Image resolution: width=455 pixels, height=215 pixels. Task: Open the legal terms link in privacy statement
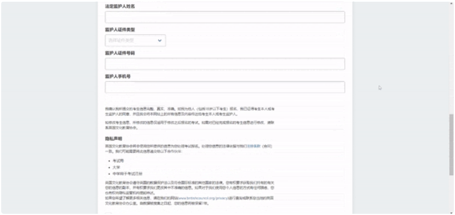point(254,146)
